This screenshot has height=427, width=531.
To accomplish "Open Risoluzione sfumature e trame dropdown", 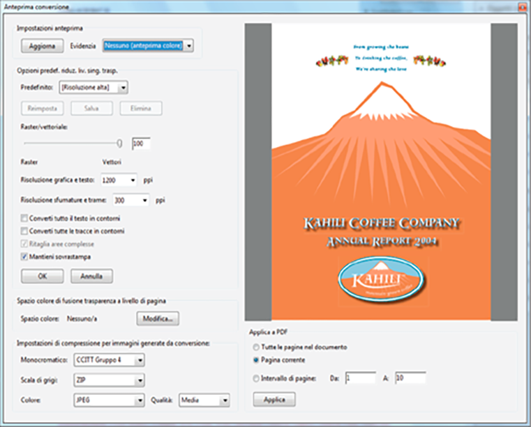I will pos(130,200).
